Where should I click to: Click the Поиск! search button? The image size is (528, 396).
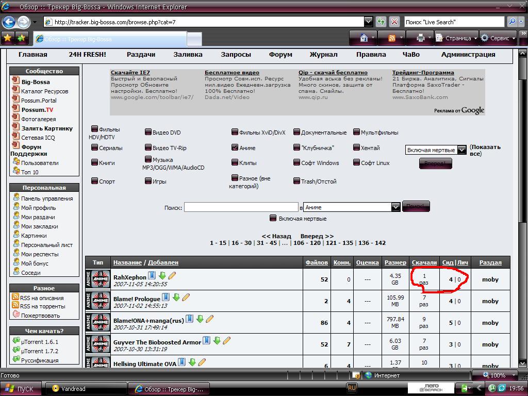pyautogui.click(x=416, y=206)
